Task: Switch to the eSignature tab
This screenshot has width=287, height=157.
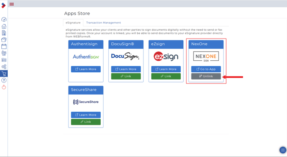Action: [x=73, y=23]
